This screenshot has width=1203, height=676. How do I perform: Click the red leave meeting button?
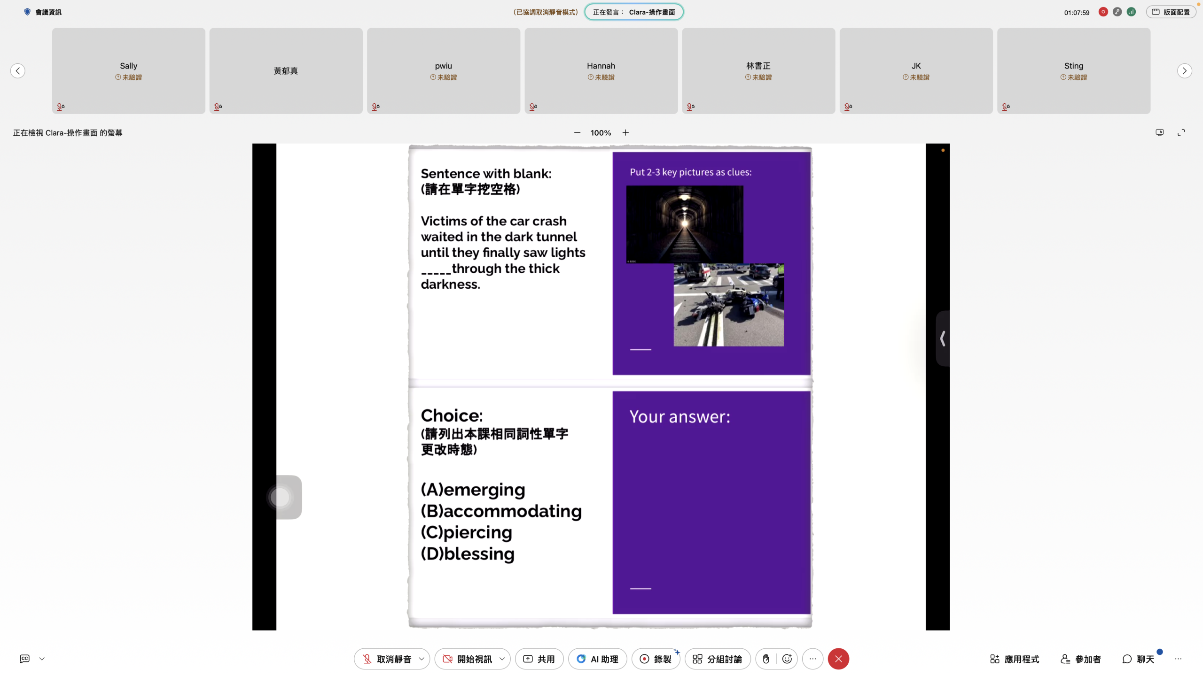[838, 659]
